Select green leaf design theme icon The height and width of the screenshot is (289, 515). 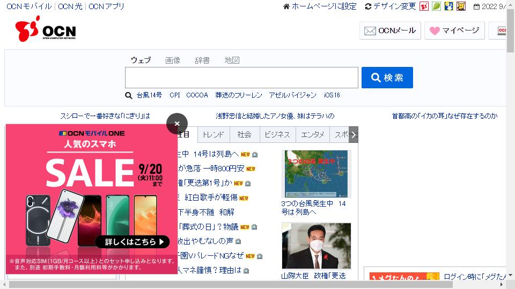point(436,6)
